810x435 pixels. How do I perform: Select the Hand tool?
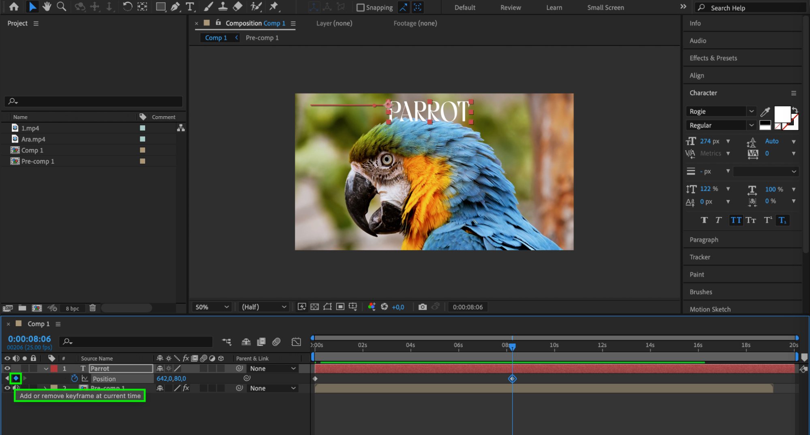point(47,7)
